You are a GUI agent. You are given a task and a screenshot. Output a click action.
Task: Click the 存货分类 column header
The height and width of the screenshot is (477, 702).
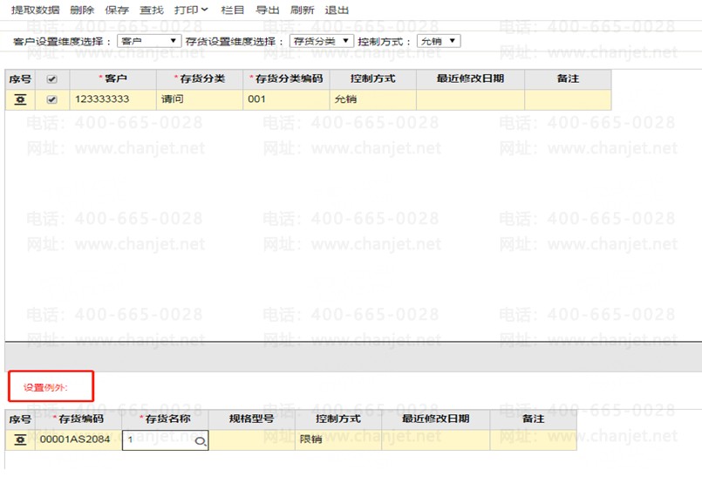[x=200, y=78]
